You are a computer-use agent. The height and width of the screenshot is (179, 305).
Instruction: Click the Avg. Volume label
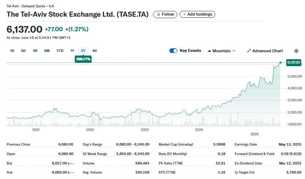pos(92,172)
